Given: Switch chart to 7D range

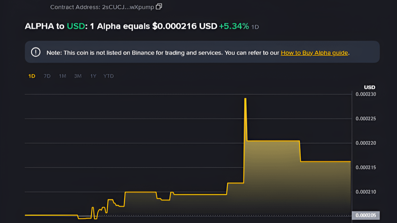Looking at the screenshot, I should pyautogui.click(x=47, y=76).
